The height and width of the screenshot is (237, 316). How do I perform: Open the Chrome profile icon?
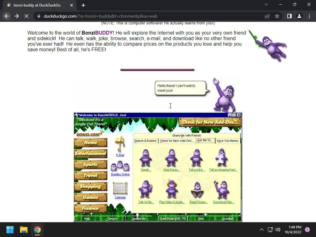(299, 16)
